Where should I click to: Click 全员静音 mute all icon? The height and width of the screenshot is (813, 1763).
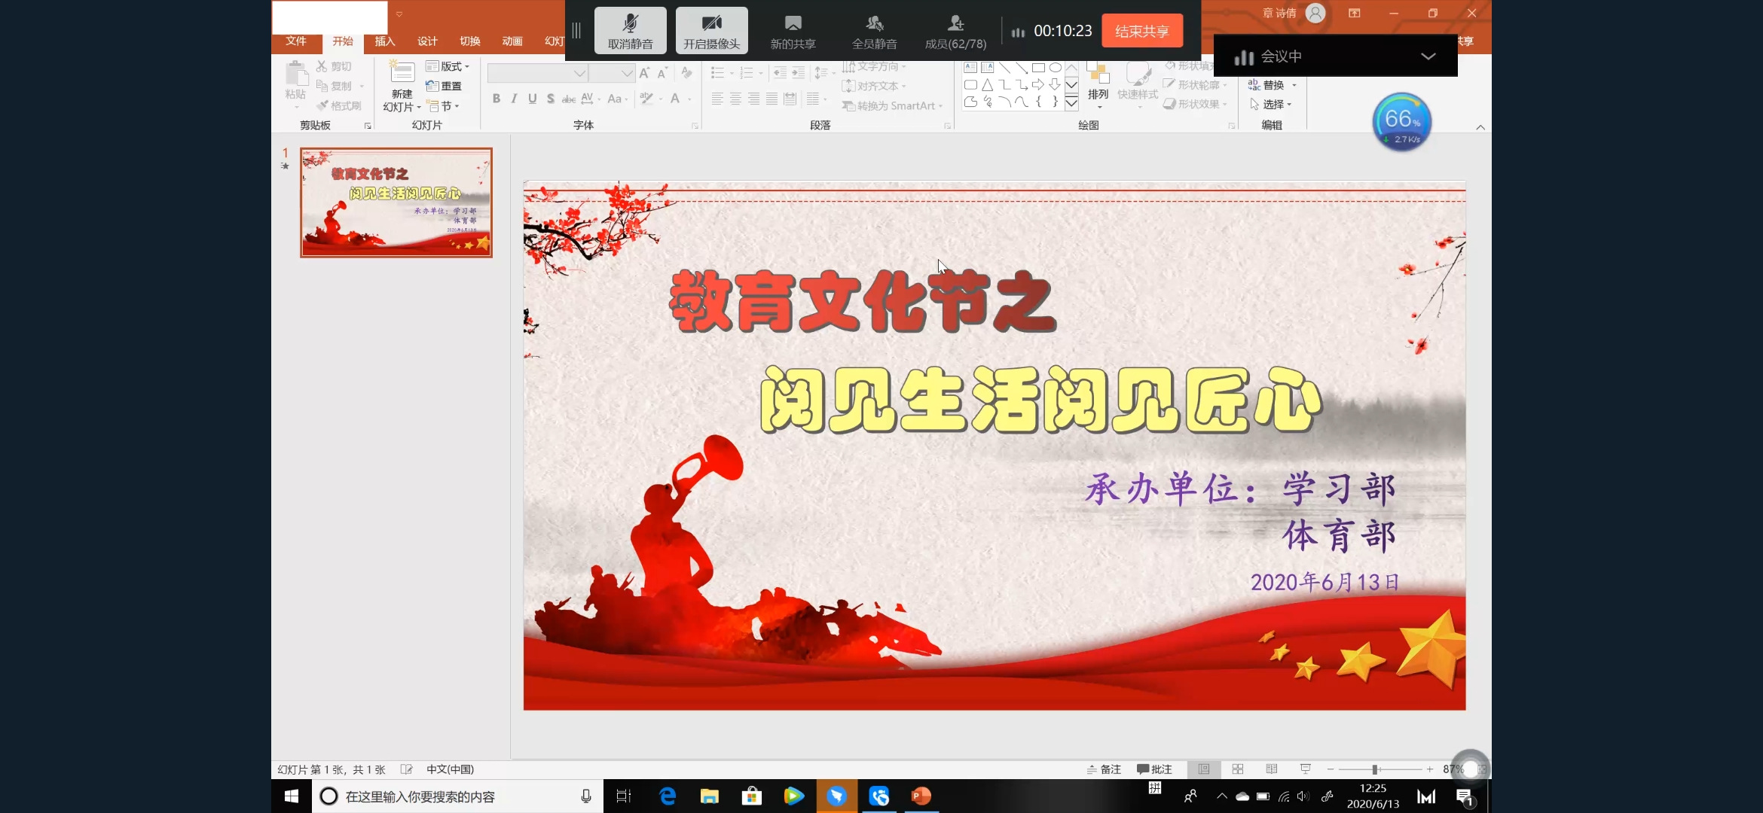874,31
